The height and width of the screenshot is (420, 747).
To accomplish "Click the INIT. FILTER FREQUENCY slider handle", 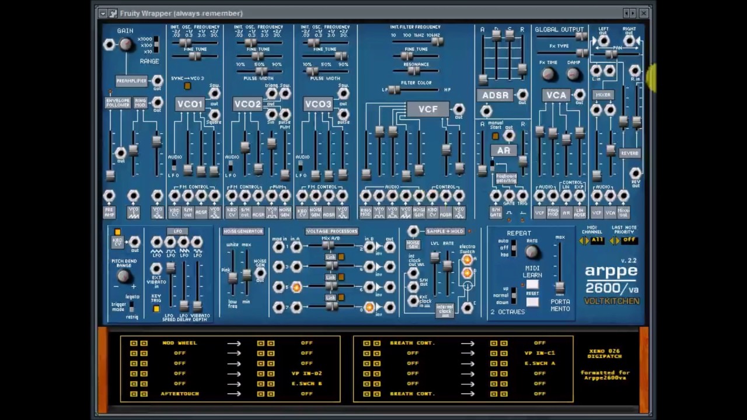I will (438, 41).
